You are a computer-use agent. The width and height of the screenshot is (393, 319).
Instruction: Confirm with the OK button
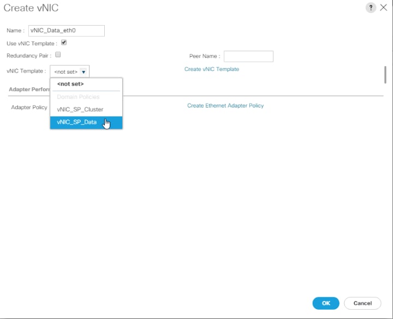pos(326,303)
